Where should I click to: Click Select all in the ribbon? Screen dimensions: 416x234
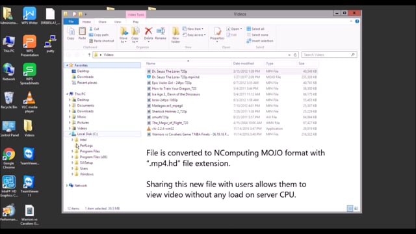[x=255, y=29]
